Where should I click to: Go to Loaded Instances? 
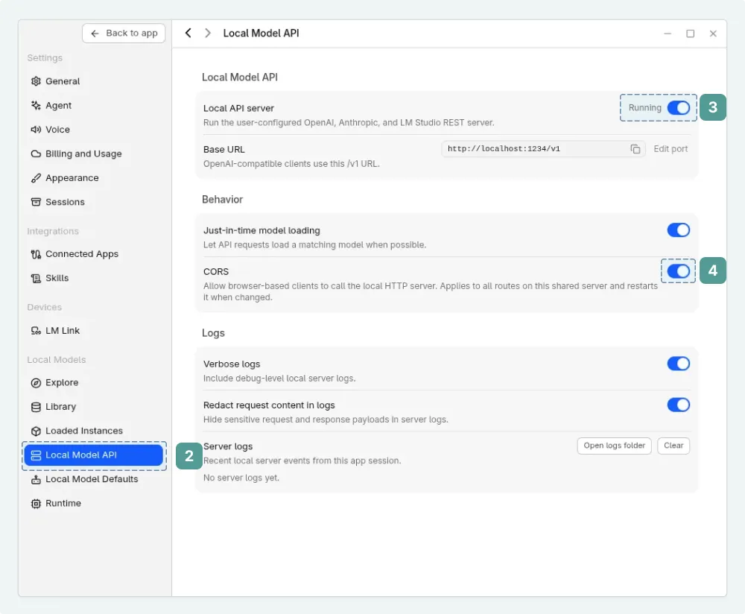coord(94,431)
